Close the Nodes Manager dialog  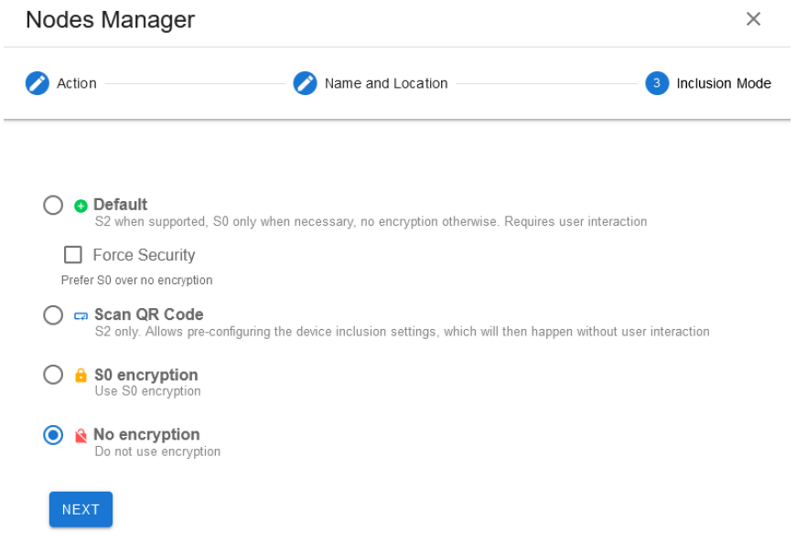(753, 19)
